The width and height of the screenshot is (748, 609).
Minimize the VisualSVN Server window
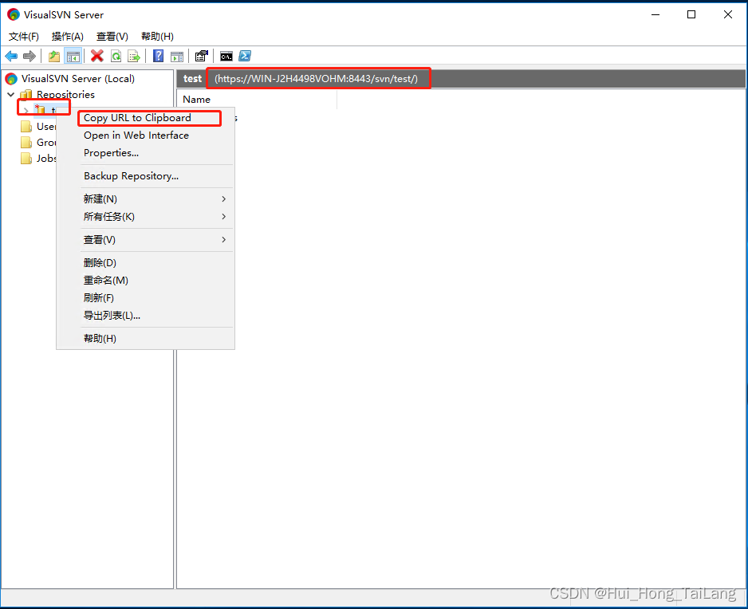pyautogui.click(x=656, y=15)
